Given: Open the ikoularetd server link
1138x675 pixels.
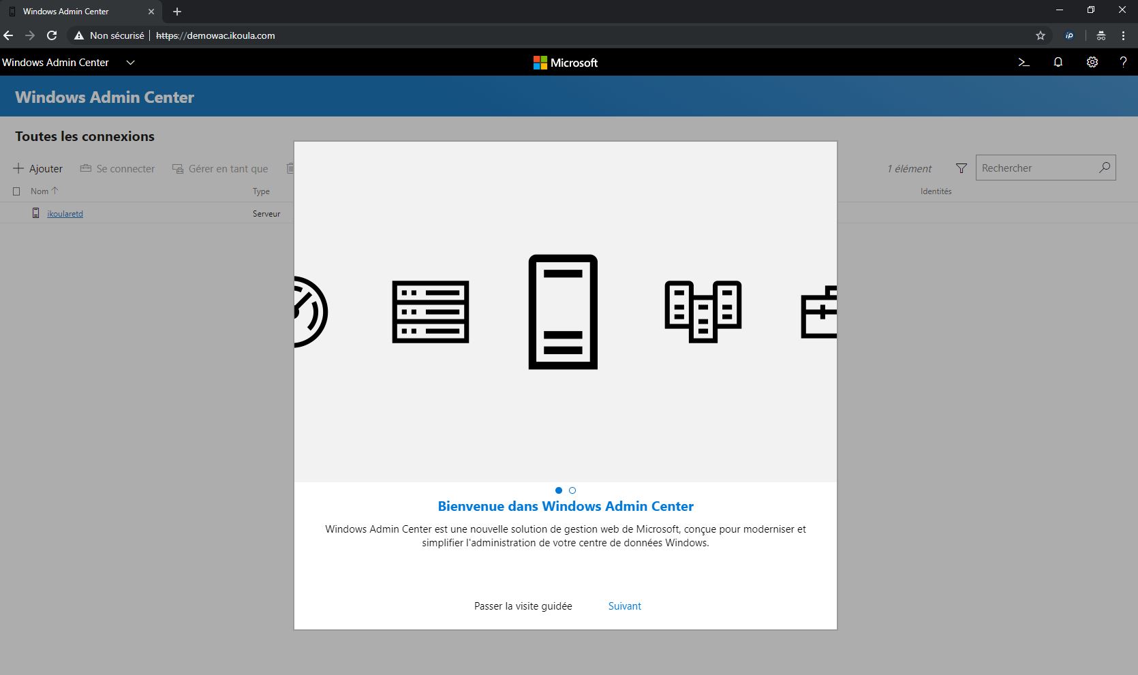Looking at the screenshot, I should click(x=65, y=213).
